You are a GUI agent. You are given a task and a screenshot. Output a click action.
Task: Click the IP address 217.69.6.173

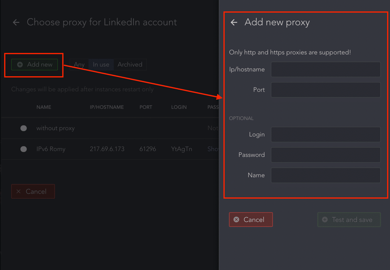click(107, 149)
